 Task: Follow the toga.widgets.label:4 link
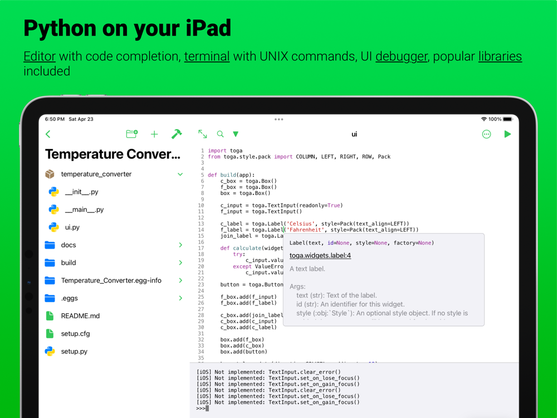click(320, 256)
